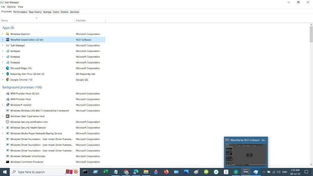Expand the Microsoft Edge (14) process group

[3, 68]
